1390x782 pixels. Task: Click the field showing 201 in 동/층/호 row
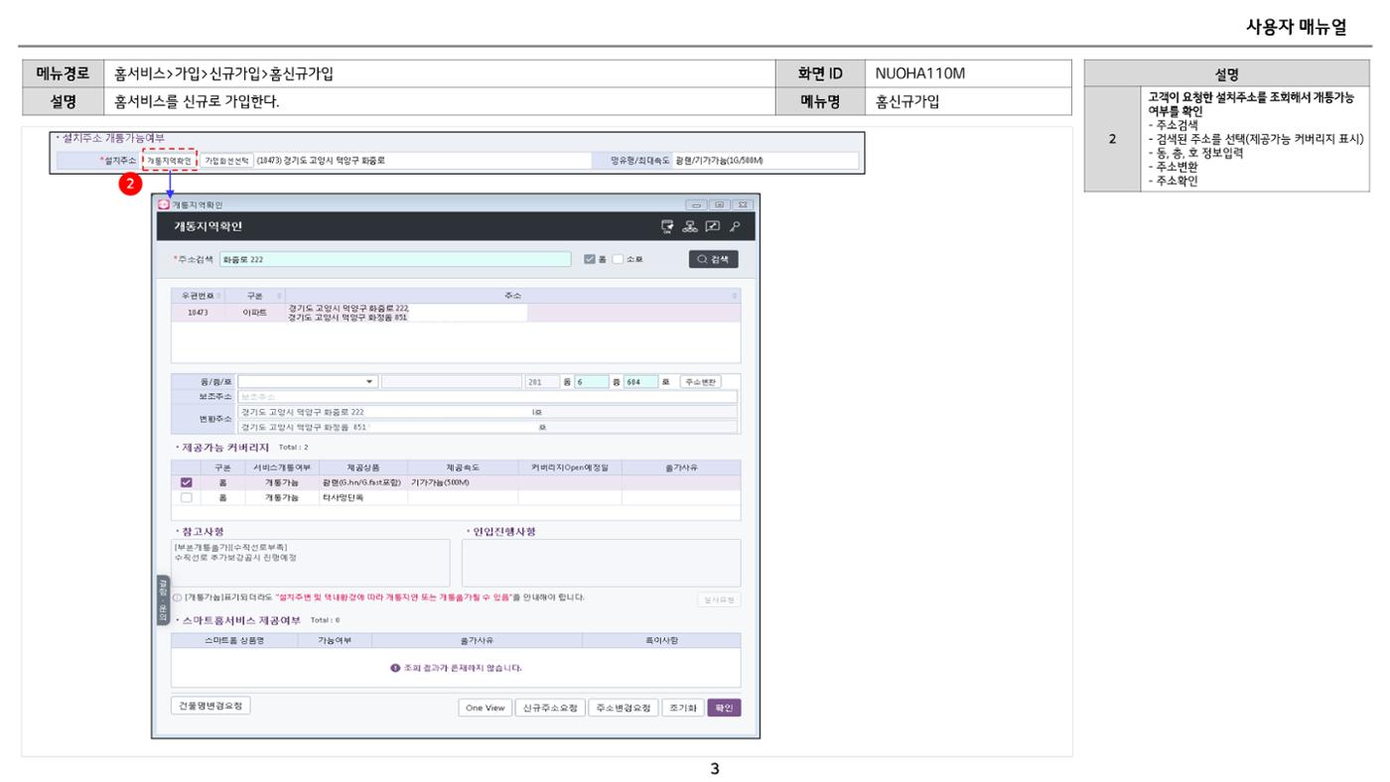click(x=541, y=381)
